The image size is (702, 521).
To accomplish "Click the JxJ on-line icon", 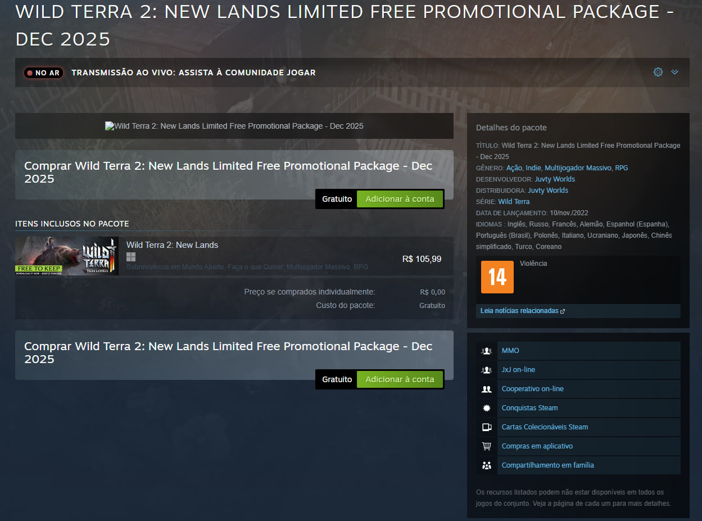I will (487, 370).
